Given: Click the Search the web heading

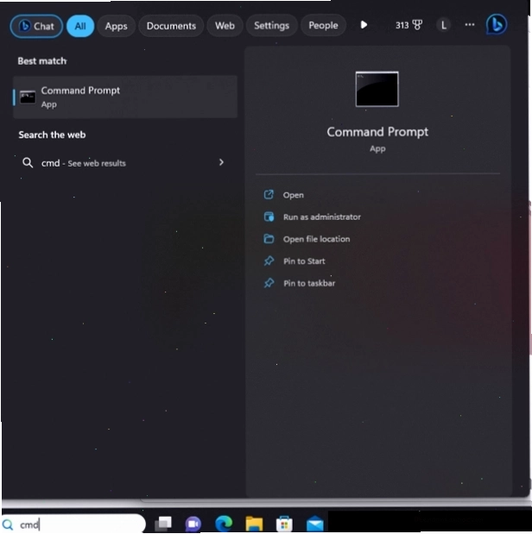Looking at the screenshot, I should click(x=52, y=135).
